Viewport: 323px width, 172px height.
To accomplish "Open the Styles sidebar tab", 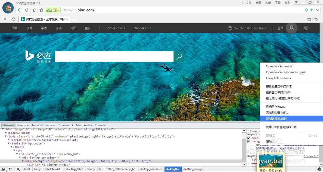I will (253, 131).
